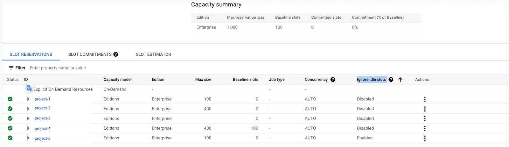
Task: Expand the project-3 reservation row
Action: click(x=28, y=118)
